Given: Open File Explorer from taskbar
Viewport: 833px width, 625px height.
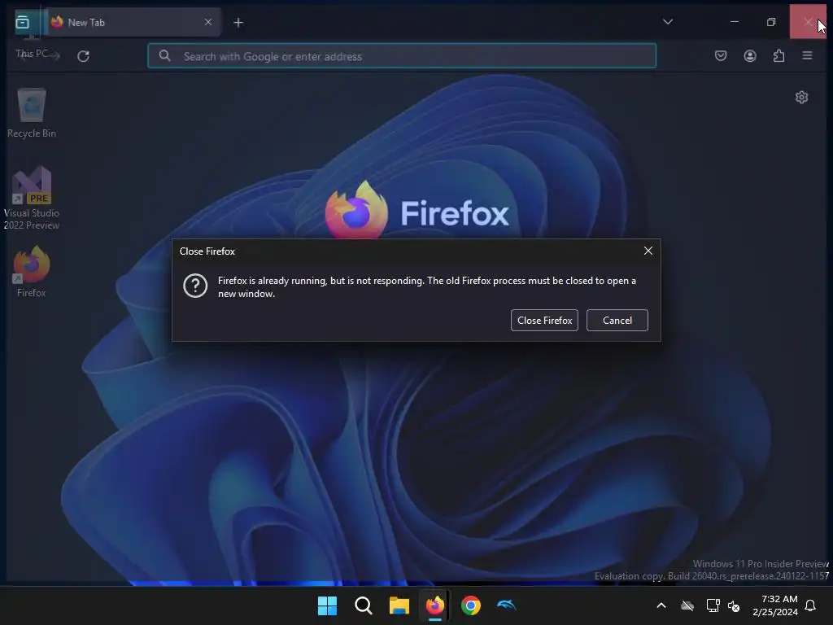Looking at the screenshot, I should (x=399, y=605).
